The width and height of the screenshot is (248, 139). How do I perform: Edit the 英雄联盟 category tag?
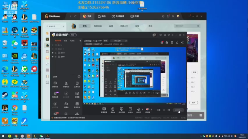(94, 44)
